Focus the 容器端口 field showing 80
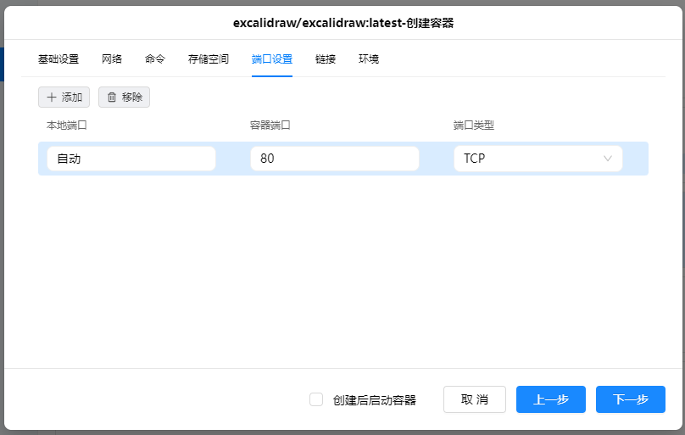Viewport: 685px width, 435px height. pyautogui.click(x=335, y=159)
